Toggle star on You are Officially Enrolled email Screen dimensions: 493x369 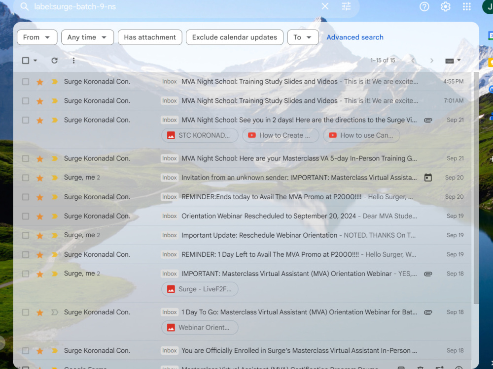coord(39,351)
